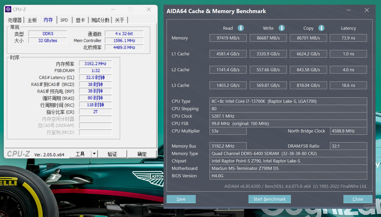The height and width of the screenshot is (217, 381).
Task: Click Save in AIDA64 benchmark
Action: click(181, 199)
